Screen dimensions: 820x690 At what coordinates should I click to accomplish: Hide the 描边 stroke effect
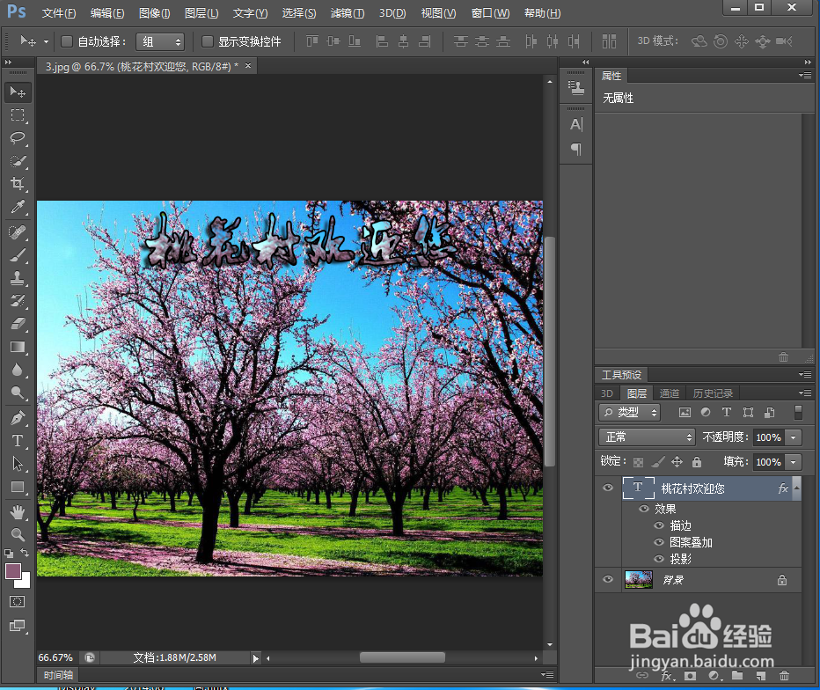[x=659, y=525]
